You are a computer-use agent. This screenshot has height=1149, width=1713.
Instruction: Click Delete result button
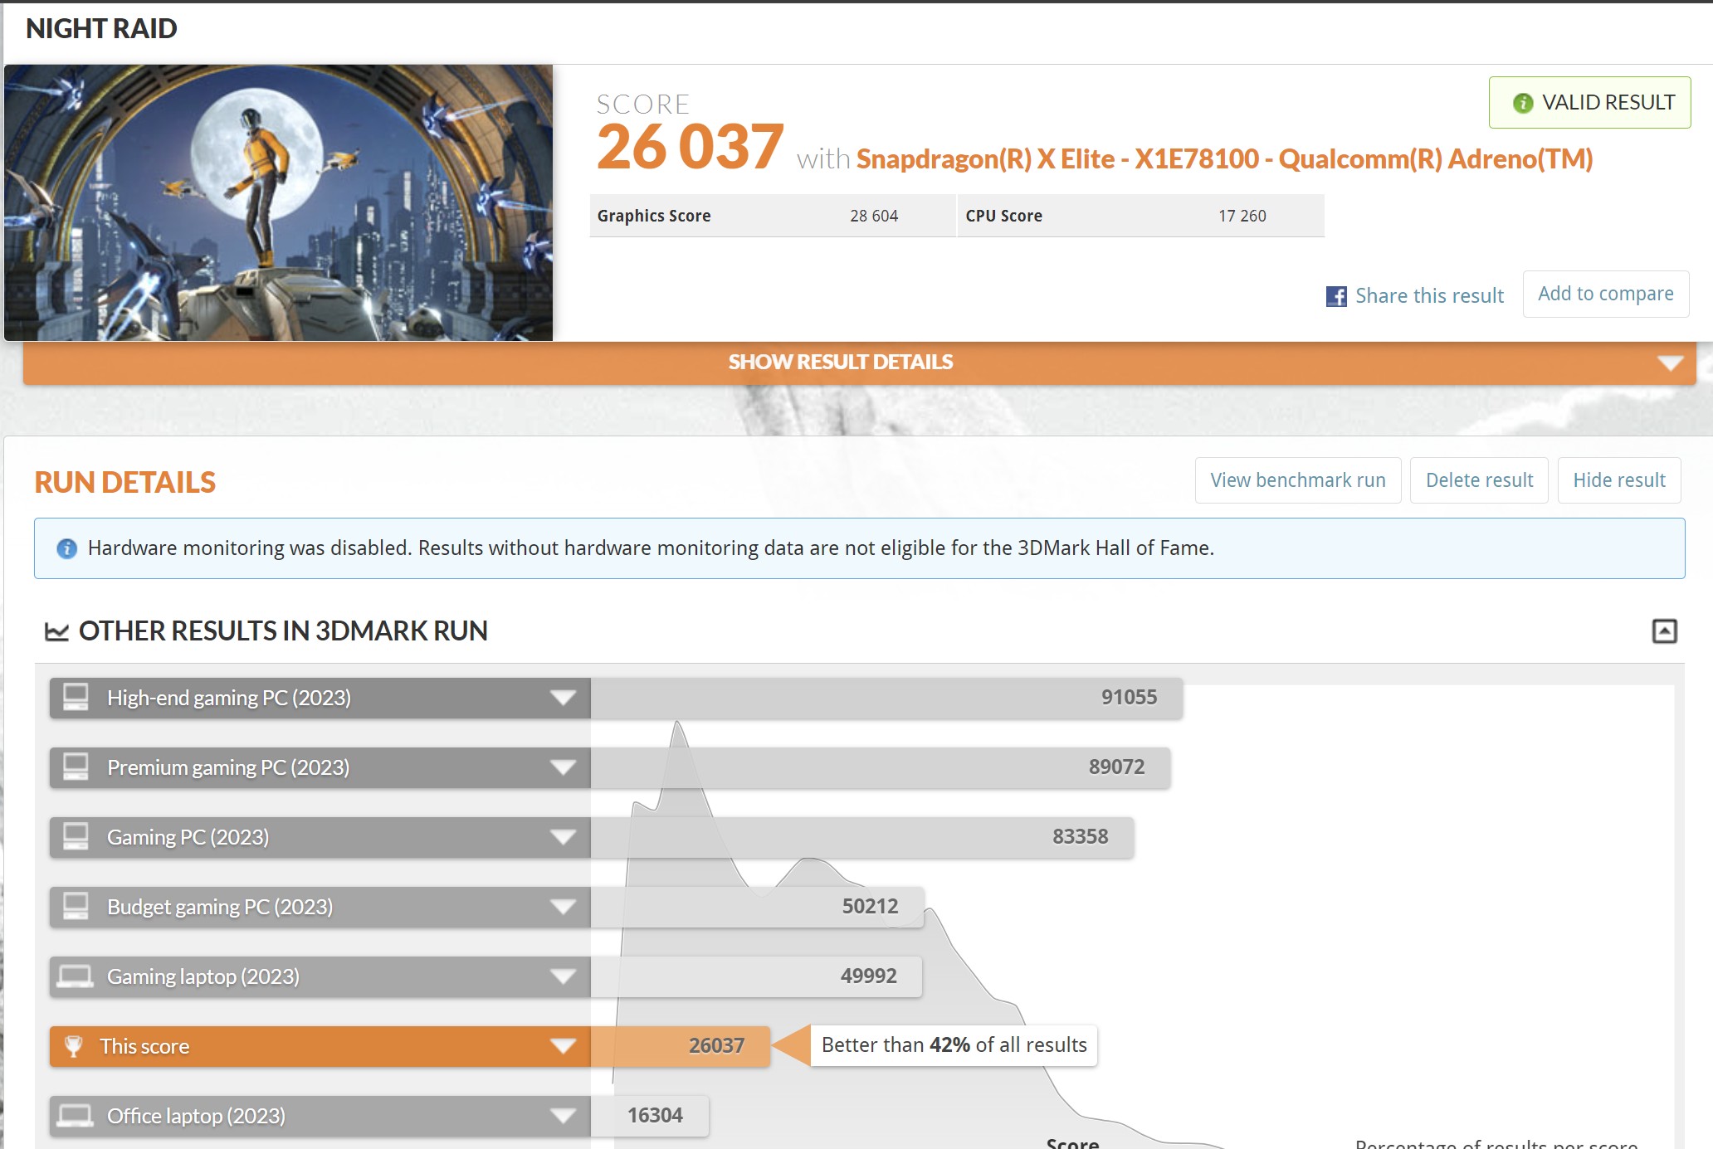tap(1479, 480)
